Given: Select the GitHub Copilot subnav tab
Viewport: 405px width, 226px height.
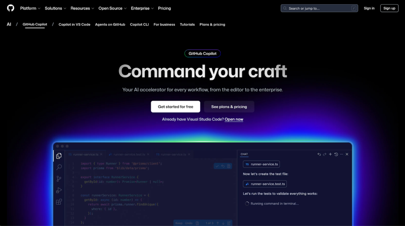Looking at the screenshot, I should point(35,24).
